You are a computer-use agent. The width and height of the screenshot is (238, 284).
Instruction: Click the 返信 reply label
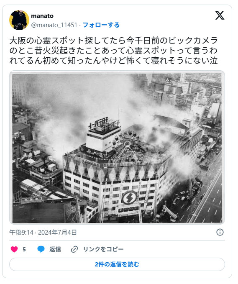[55, 249]
